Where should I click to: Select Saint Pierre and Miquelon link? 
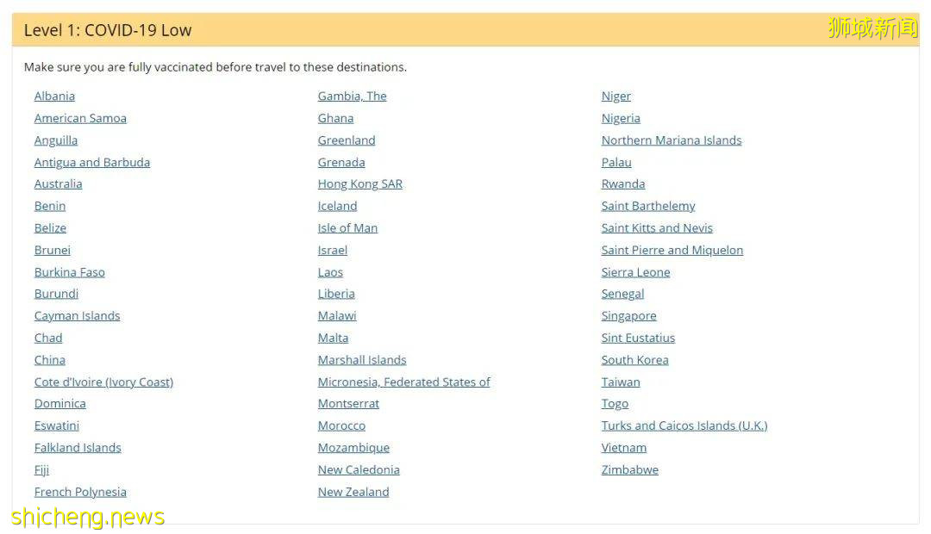[x=672, y=250]
